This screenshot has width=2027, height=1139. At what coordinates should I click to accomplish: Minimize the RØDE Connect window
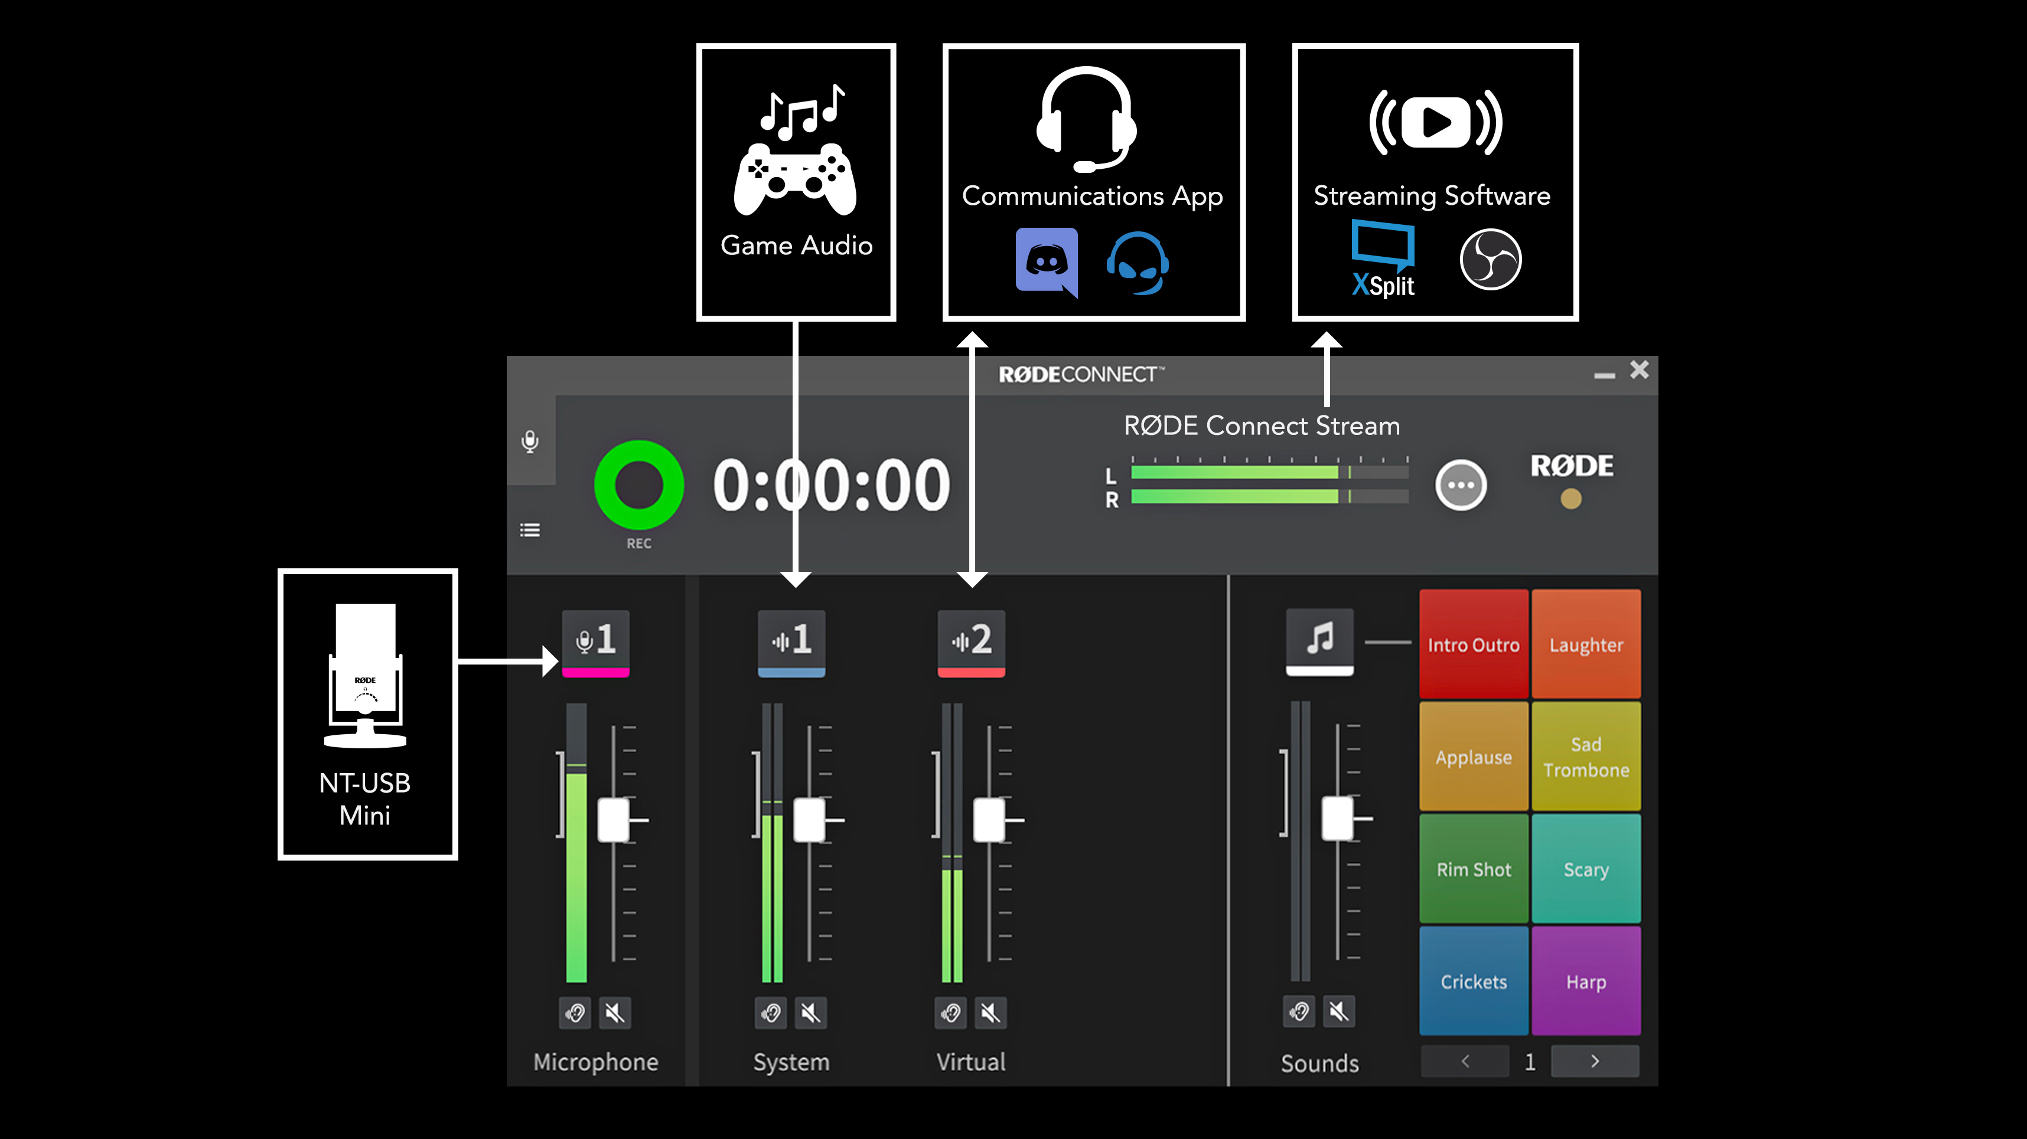[1604, 376]
